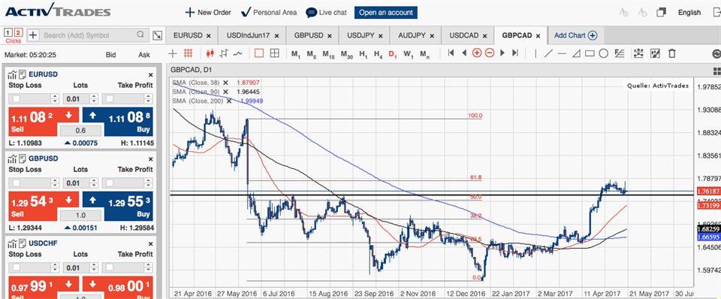The height and width of the screenshot is (299, 721).
Task: Switch to the USDCAD chart tab
Action: coord(467,35)
